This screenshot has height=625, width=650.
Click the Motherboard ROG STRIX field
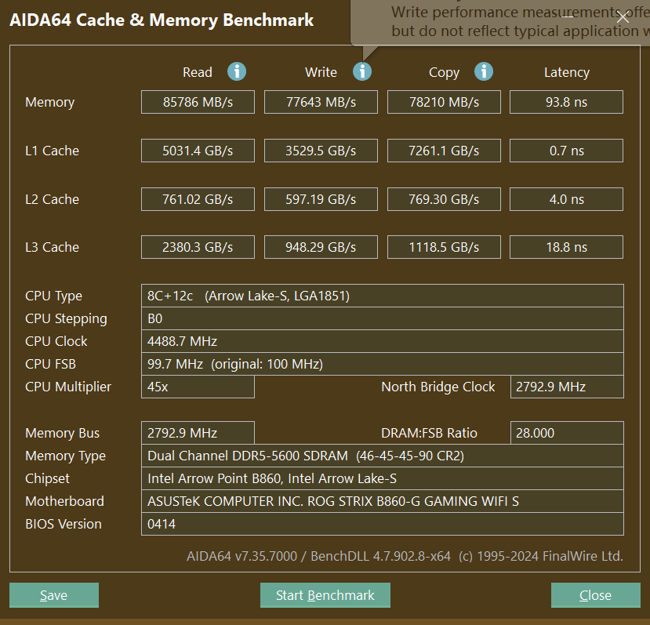(x=382, y=501)
